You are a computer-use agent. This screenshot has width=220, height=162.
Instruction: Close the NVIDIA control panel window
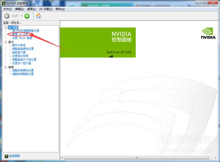(x=213, y=2)
